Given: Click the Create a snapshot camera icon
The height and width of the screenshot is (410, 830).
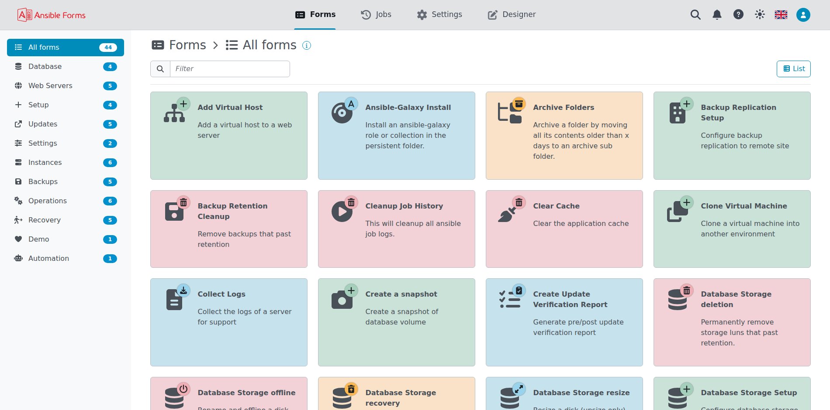Looking at the screenshot, I should [342, 300].
